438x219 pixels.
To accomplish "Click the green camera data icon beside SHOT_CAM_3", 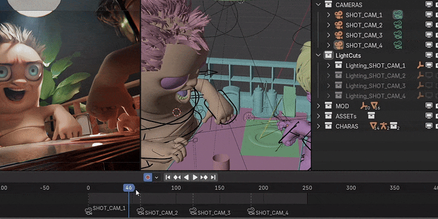I will 398,35.
